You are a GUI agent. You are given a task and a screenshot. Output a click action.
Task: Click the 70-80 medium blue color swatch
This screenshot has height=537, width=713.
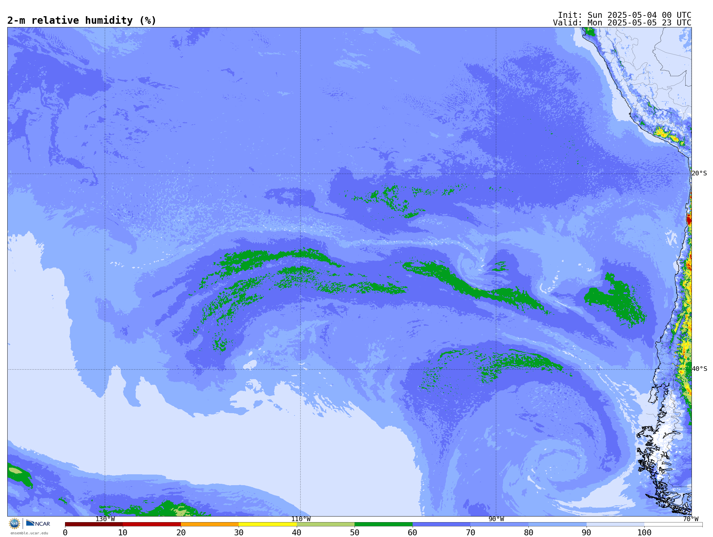coord(499,524)
